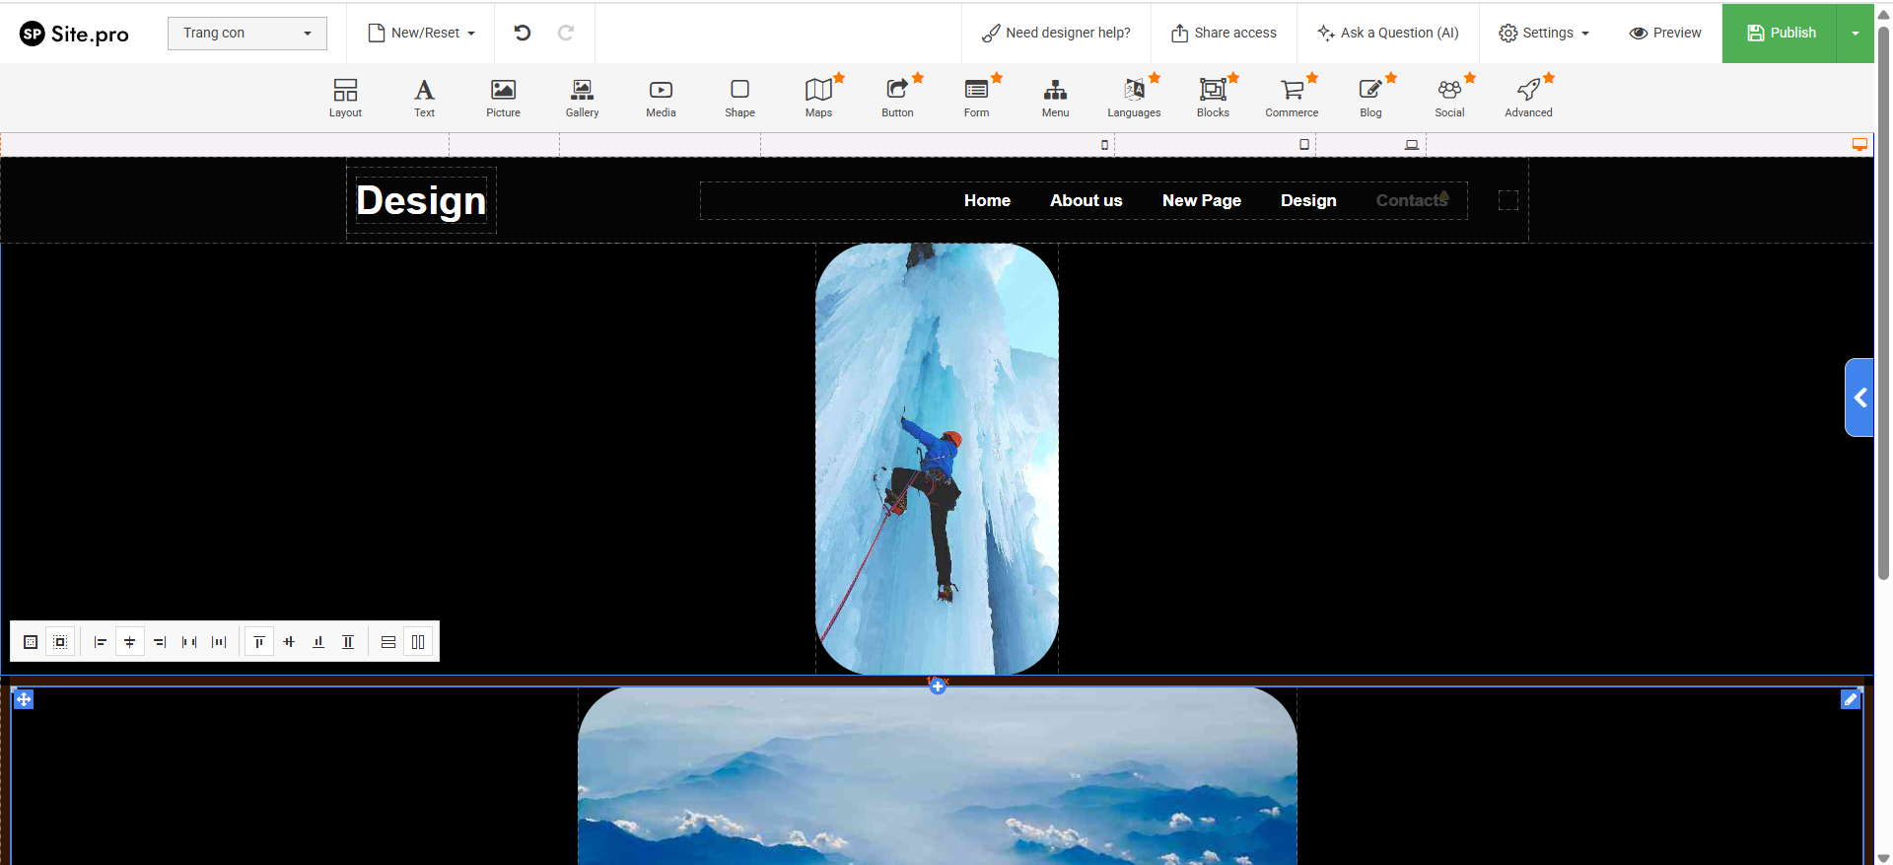The width and height of the screenshot is (1893, 865).
Task: Click the About us menu item
Action: click(1086, 200)
